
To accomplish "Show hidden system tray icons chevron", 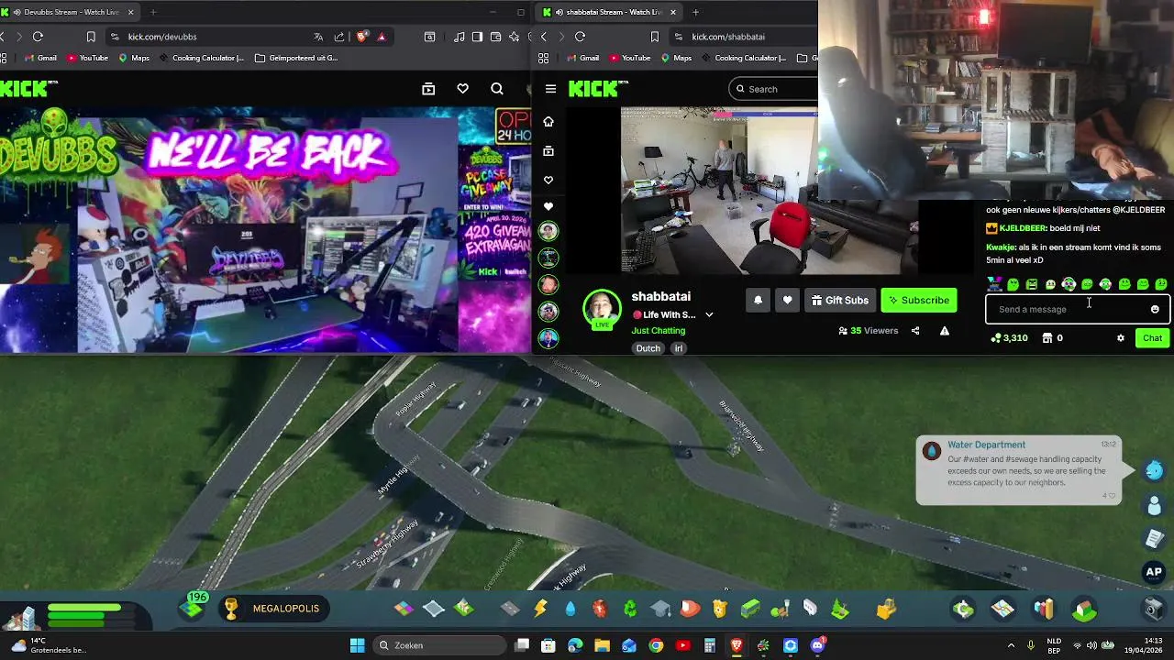I will [x=1011, y=645].
